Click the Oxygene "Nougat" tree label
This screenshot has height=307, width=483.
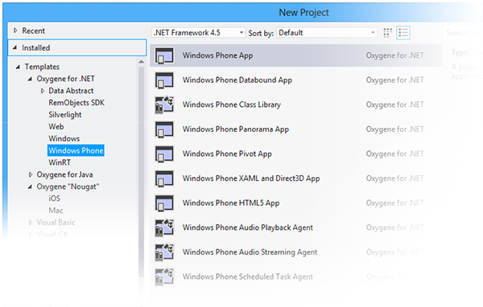tap(68, 186)
